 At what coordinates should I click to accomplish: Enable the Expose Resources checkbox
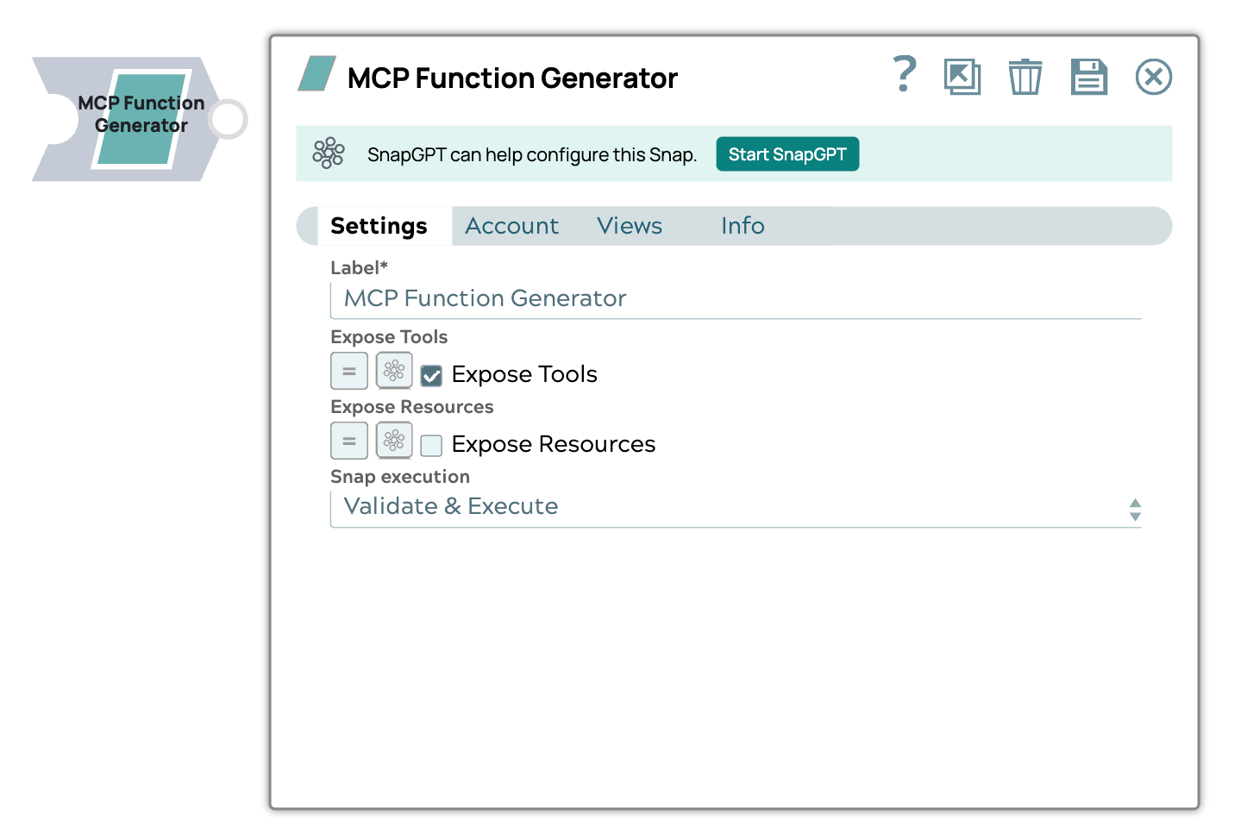430,445
